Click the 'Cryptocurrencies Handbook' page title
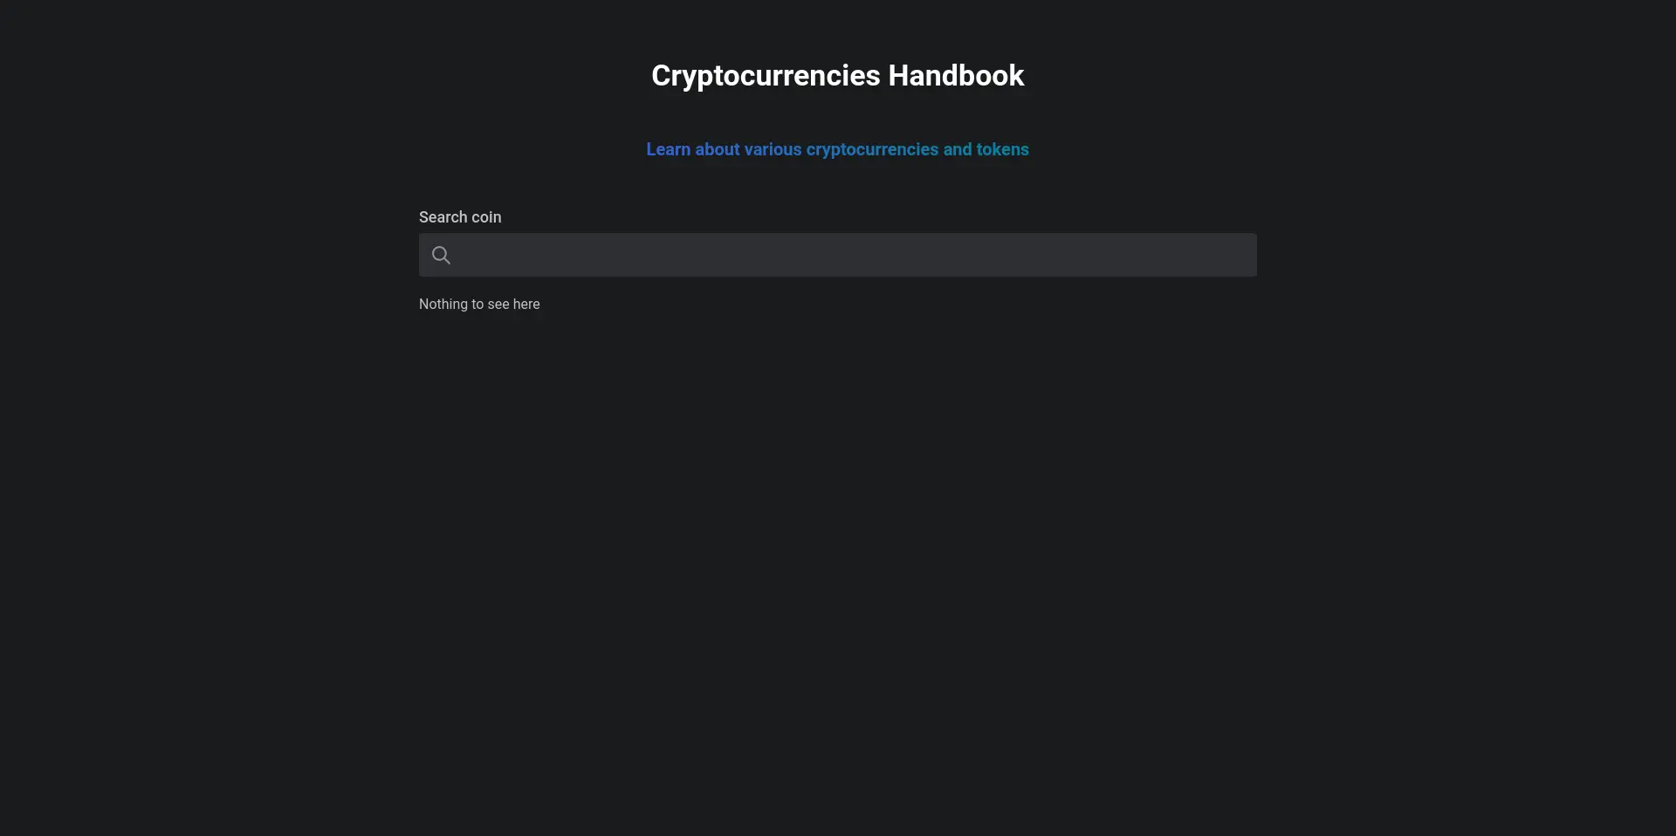Viewport: 1676px width, 836px height. (837, 75)
